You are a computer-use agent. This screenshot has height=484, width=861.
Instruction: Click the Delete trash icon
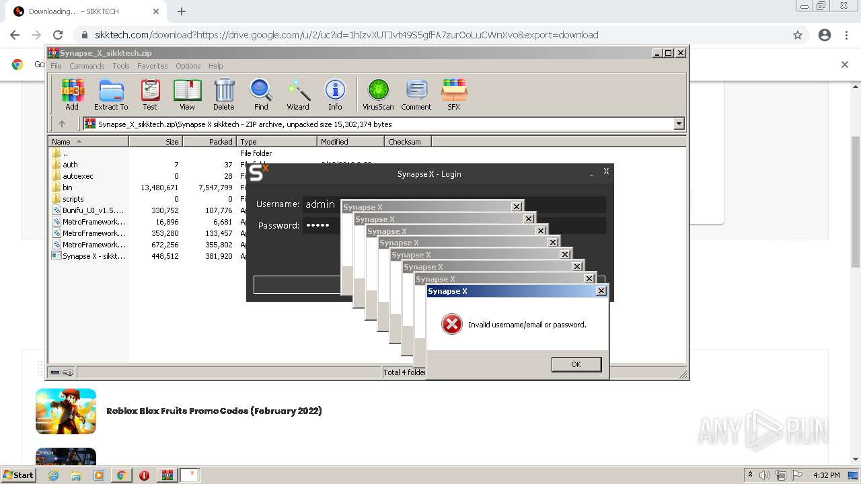tap(224, 94)
